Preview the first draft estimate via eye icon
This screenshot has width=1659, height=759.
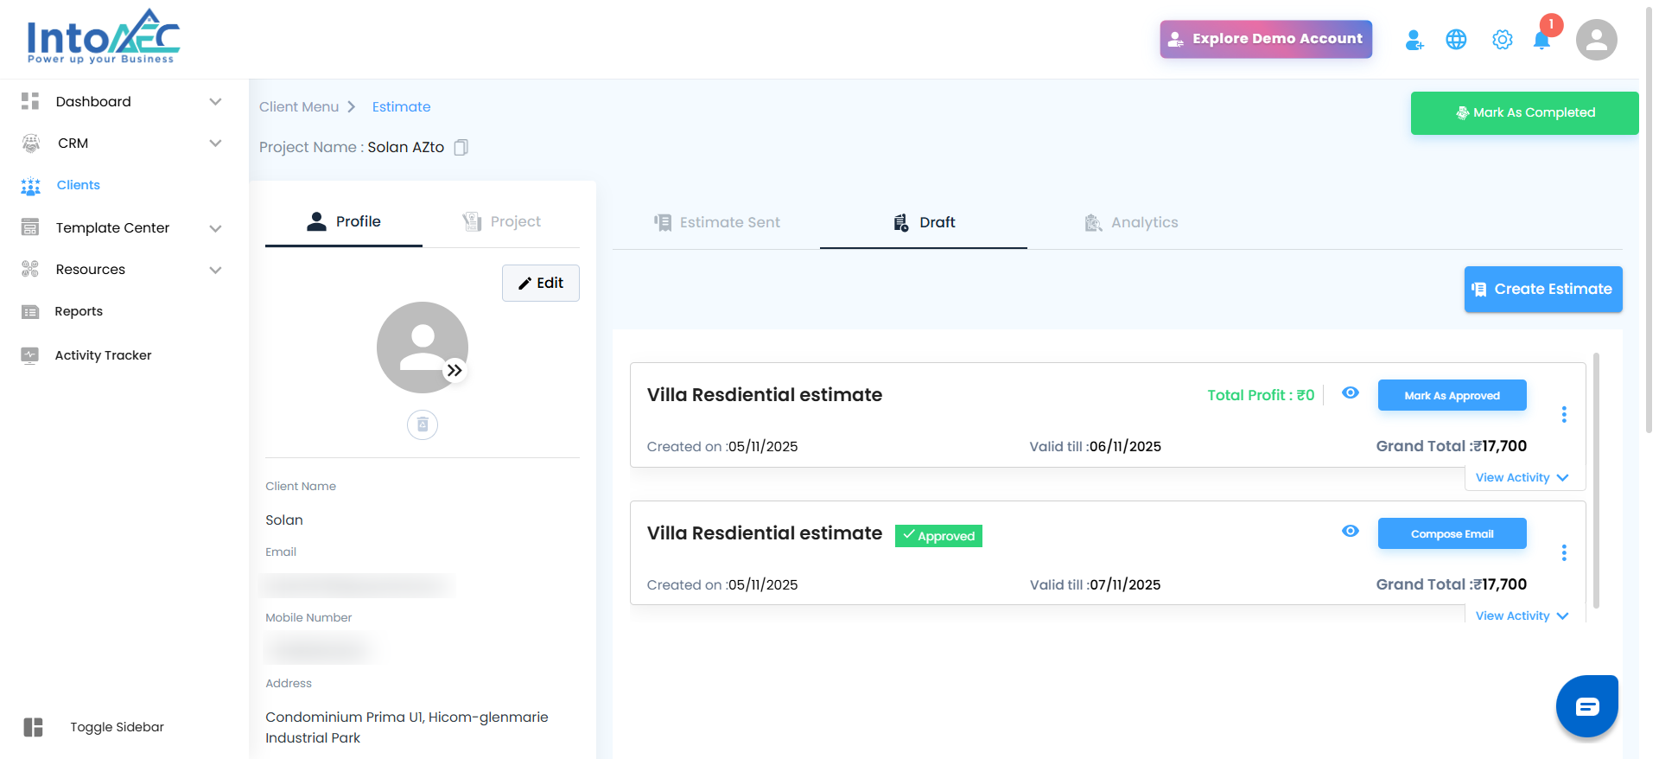[x=1351, y=393]
